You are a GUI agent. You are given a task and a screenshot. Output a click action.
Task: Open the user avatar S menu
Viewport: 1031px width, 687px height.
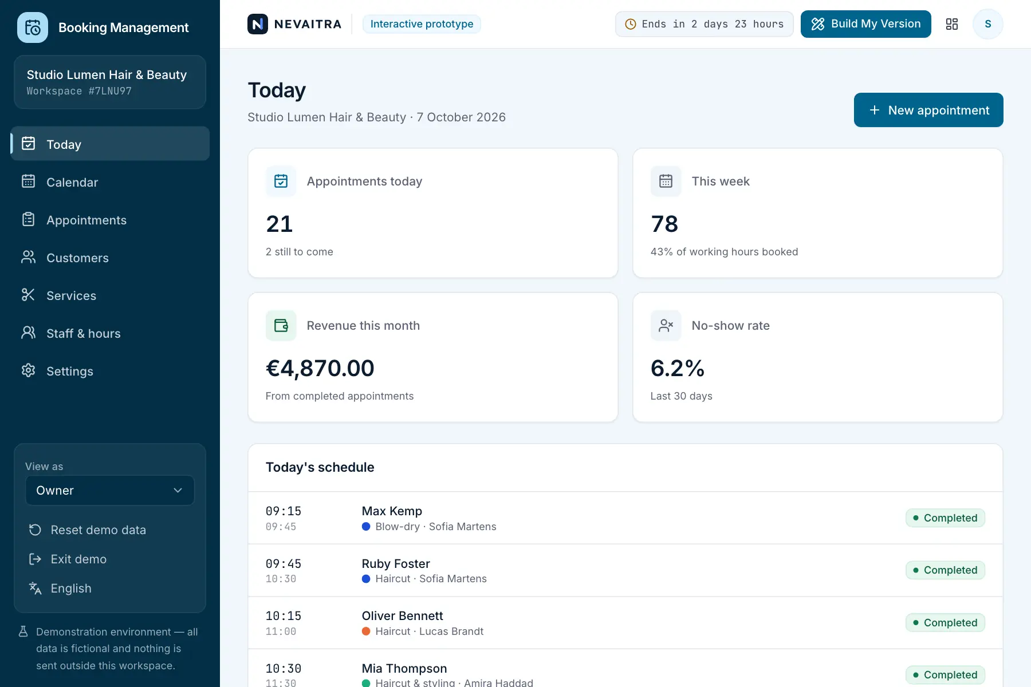[988, 24]
